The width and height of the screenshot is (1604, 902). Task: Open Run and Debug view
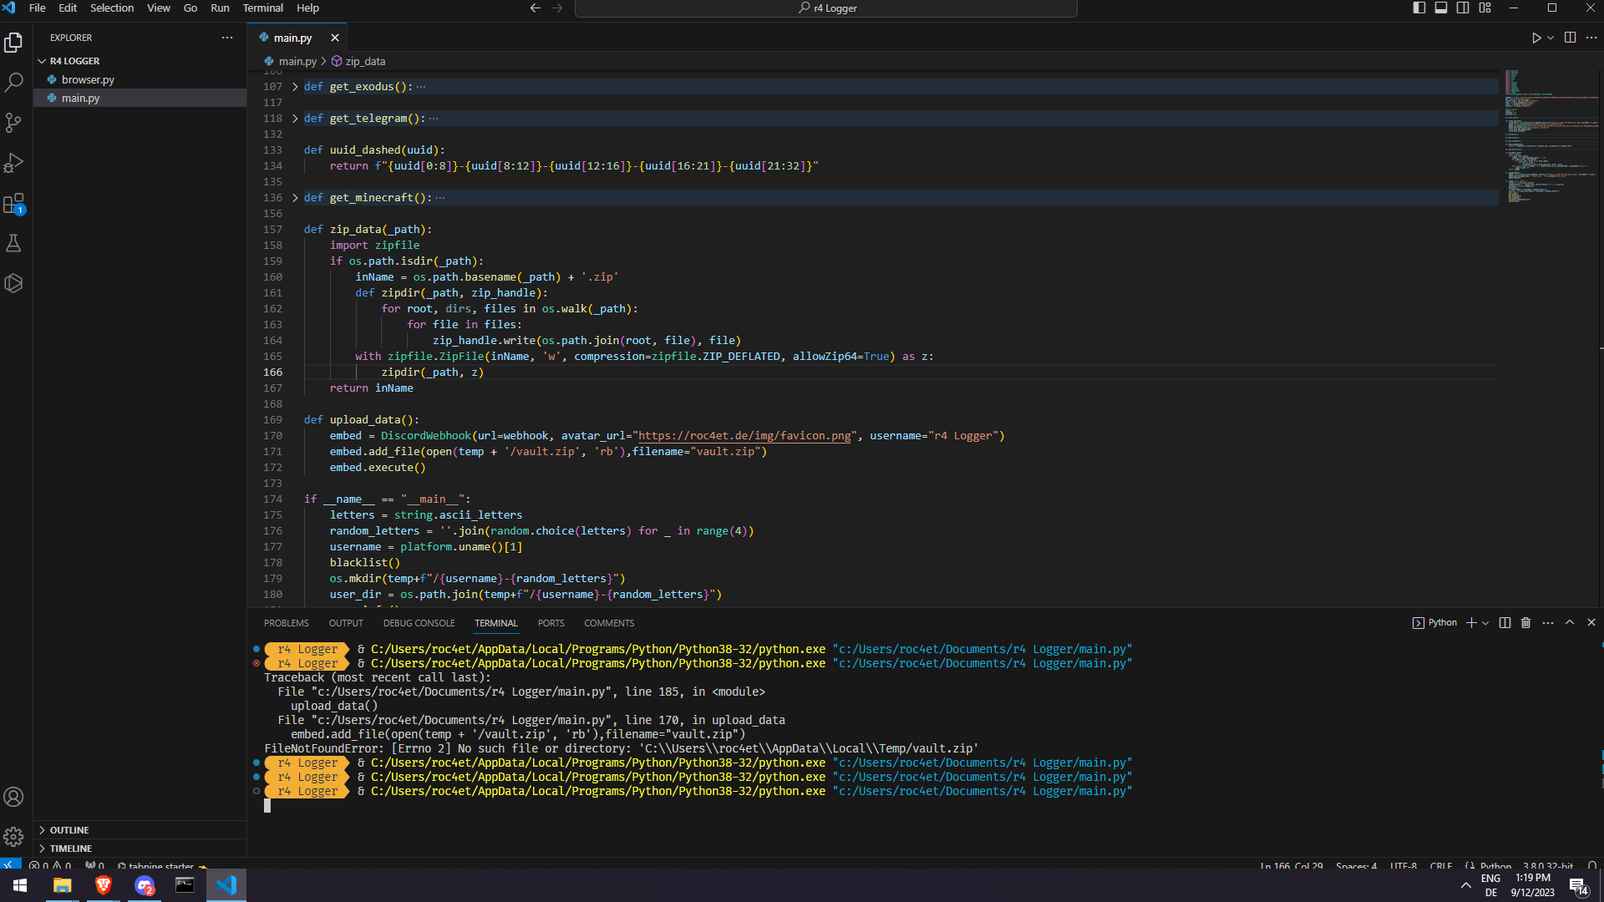tap(13, 163)
